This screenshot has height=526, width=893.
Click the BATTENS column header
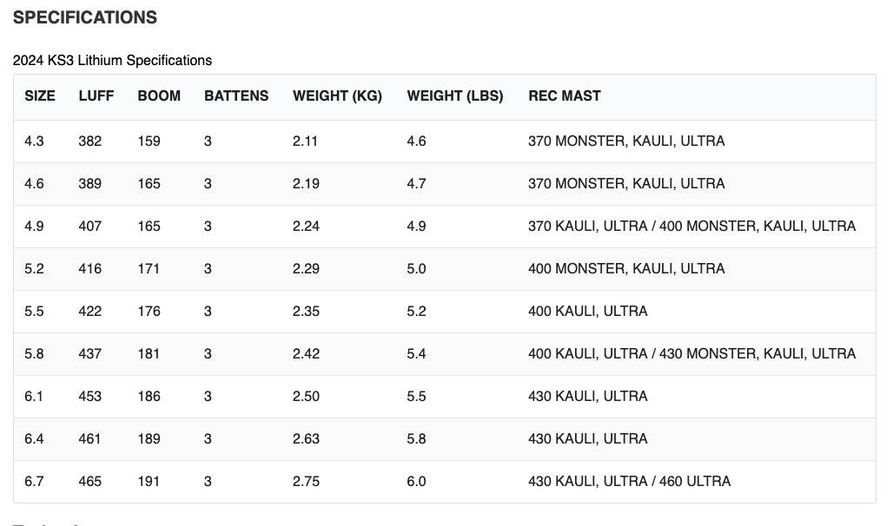(236, 95)
